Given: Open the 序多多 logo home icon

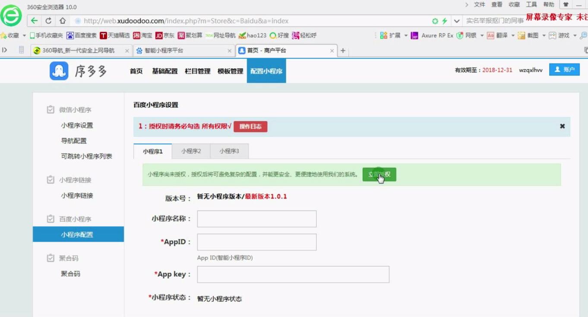Looking at the screenshot, I should [x=59, y=70].
